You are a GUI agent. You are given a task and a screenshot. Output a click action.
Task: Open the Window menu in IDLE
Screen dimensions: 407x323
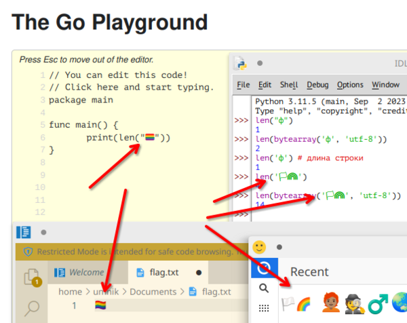[x=385, y=85]
